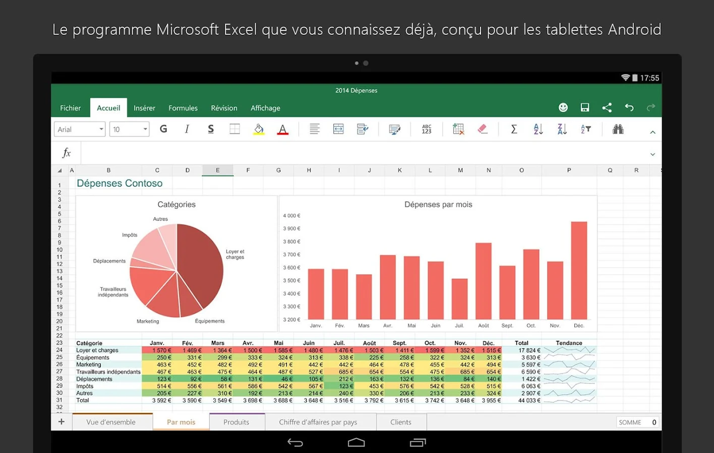Undo the last action
The image size is (714, 453).
pyautogui.click(x=629, y=107)
